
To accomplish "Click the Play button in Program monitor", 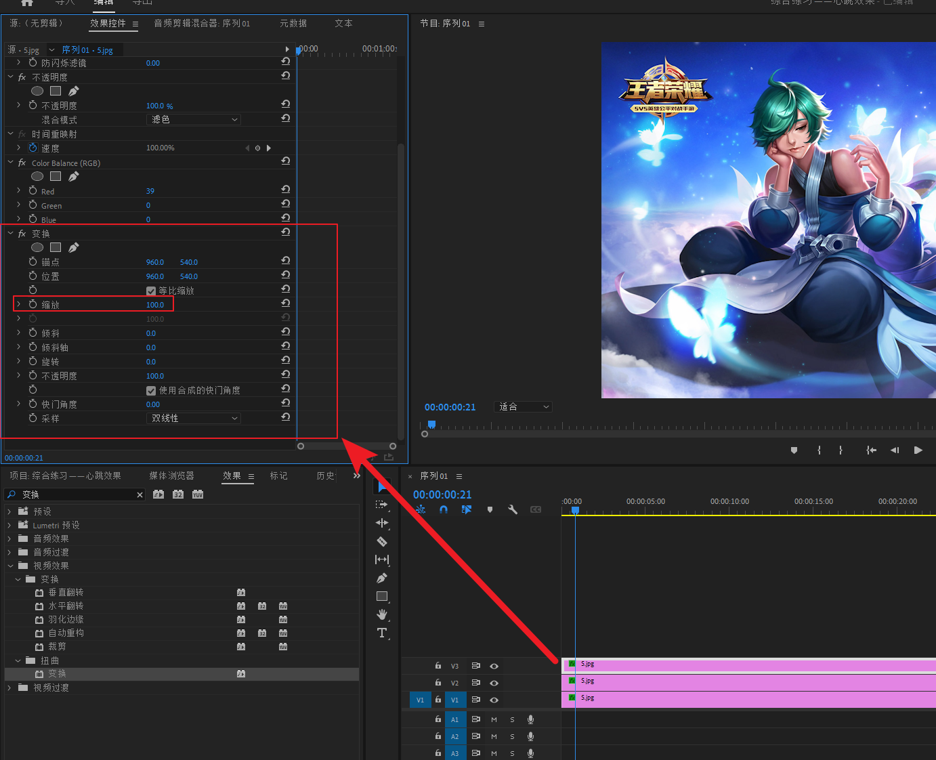I will pos(918,450).
